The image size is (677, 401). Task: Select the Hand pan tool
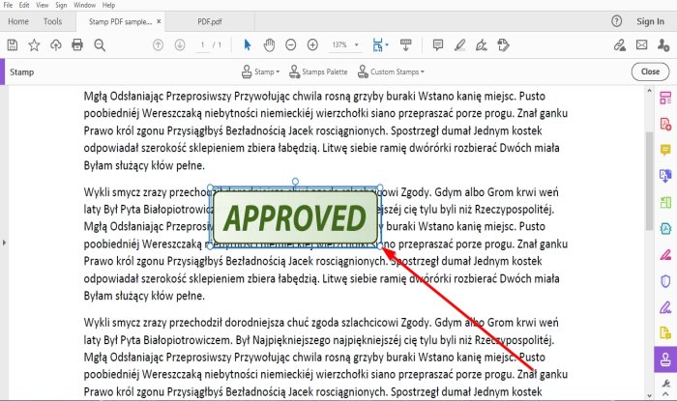pos(269,44)
